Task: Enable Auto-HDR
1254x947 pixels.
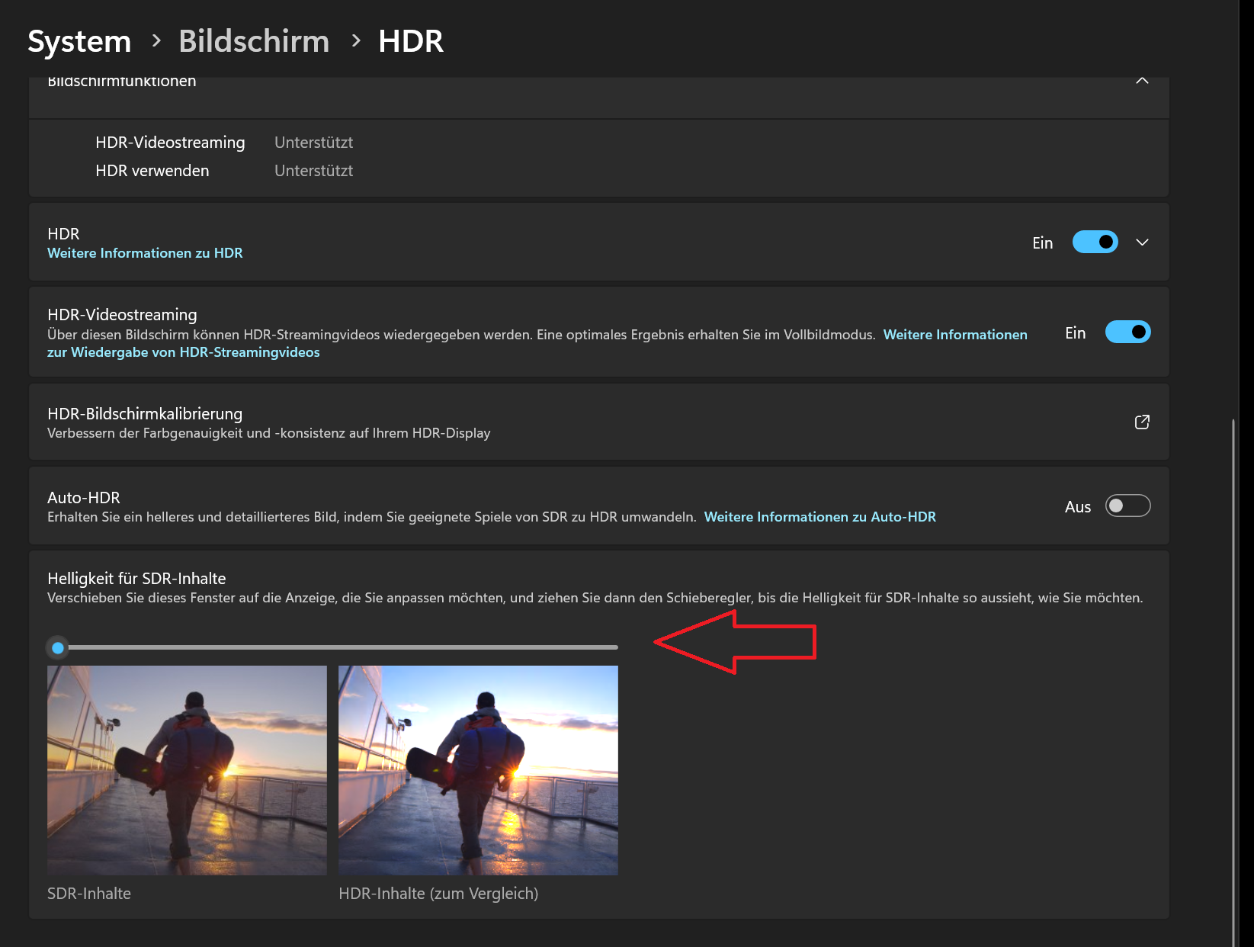Action: (x=1127, y=506)
